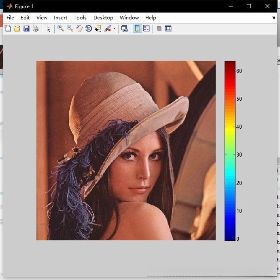The image size is (280, 280).
Task: Open the Insert menu
Action: point(60,18)
